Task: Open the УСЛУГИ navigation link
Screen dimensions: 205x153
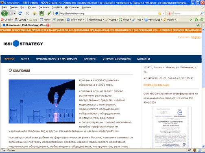Action: [25, 59]
